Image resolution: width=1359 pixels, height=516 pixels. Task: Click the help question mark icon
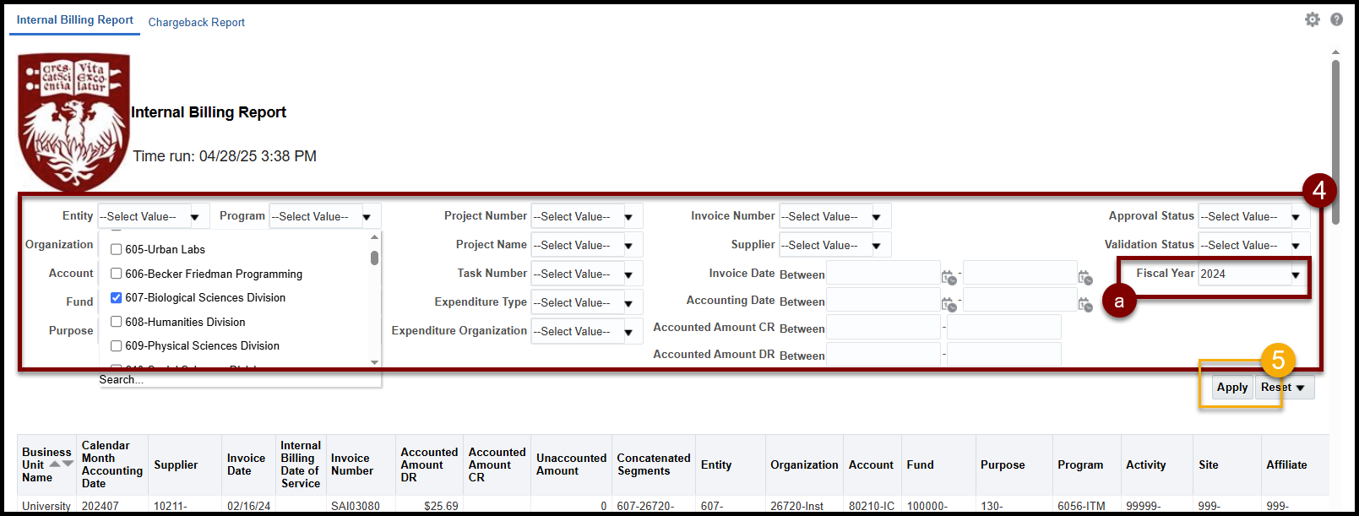pyautogui.click(x=1336, y=19)
